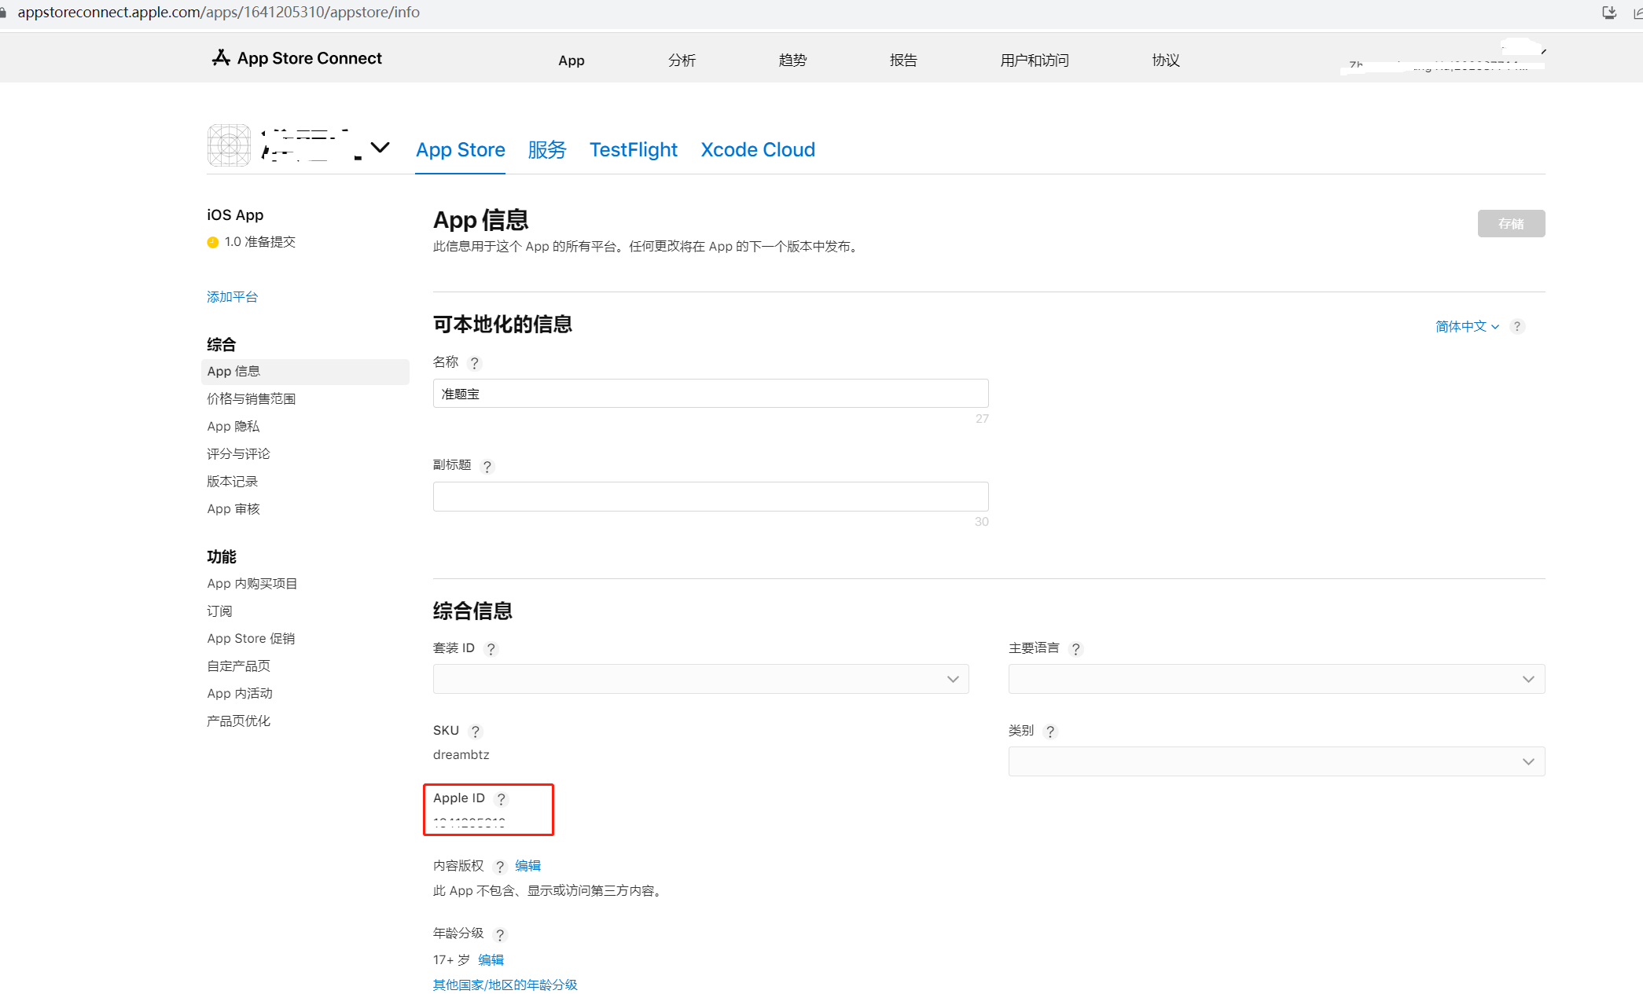Open the 用户和访问 menu item

pyautogui.click(x=1034, y=61)
